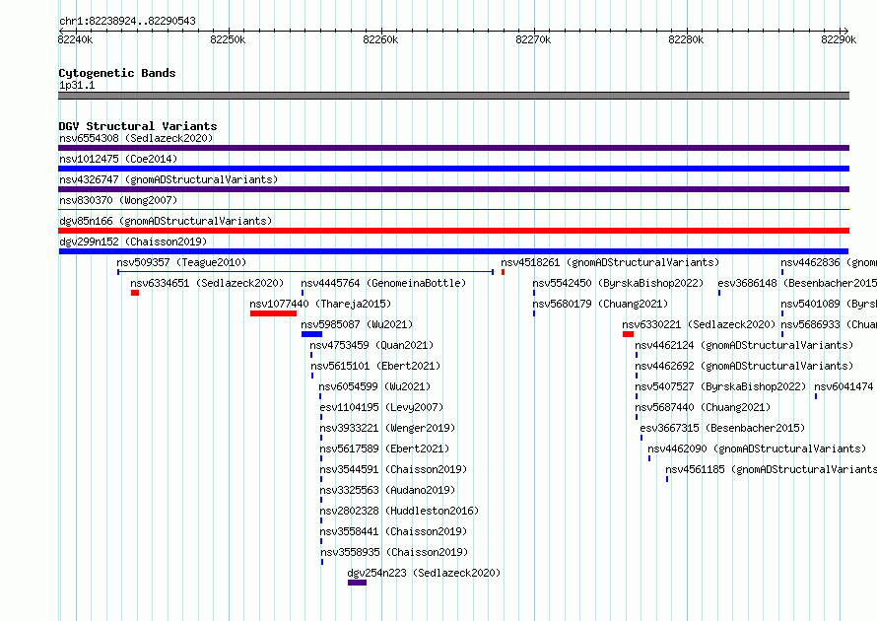Click the 82270k ruler position
The image size is (877, 621).
tap(533, 39)
